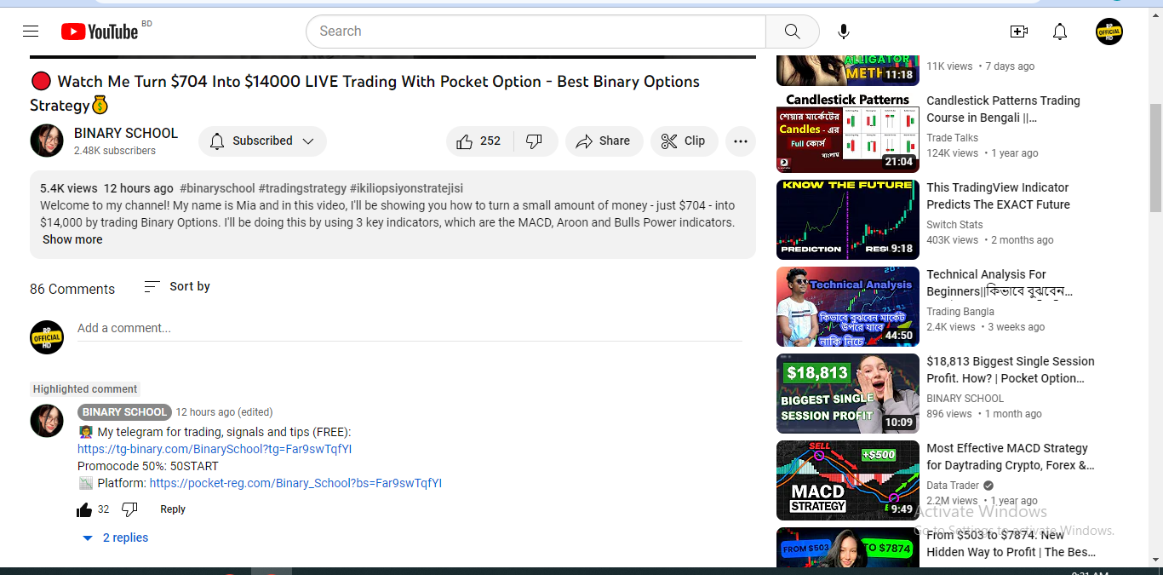
Task: Reply to the highlighted comment
Action: (173, 509)
